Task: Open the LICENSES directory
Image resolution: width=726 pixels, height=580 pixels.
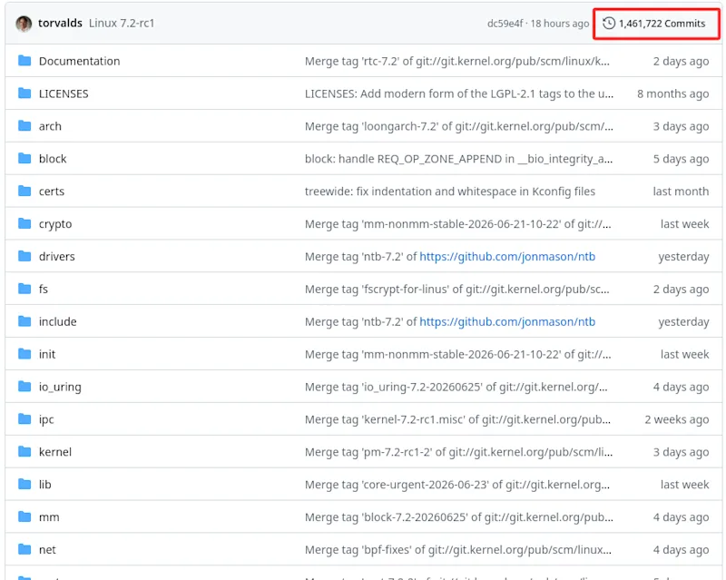Action: 64,93
